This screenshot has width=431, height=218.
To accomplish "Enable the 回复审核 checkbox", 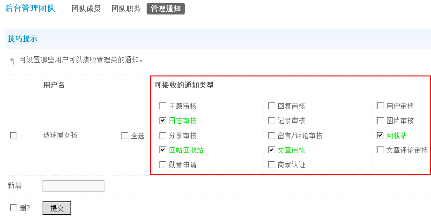I will (272, 106).
